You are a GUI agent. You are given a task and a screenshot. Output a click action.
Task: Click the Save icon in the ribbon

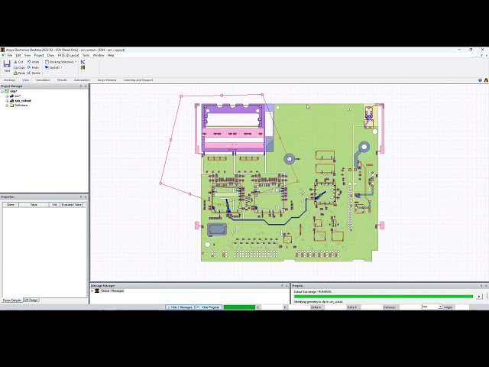click(7, 66)
